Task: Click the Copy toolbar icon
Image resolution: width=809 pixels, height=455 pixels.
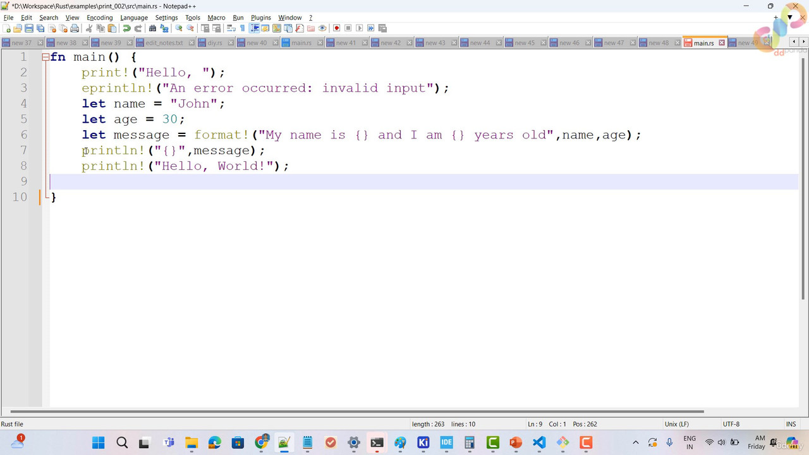Action: (100, 28)
